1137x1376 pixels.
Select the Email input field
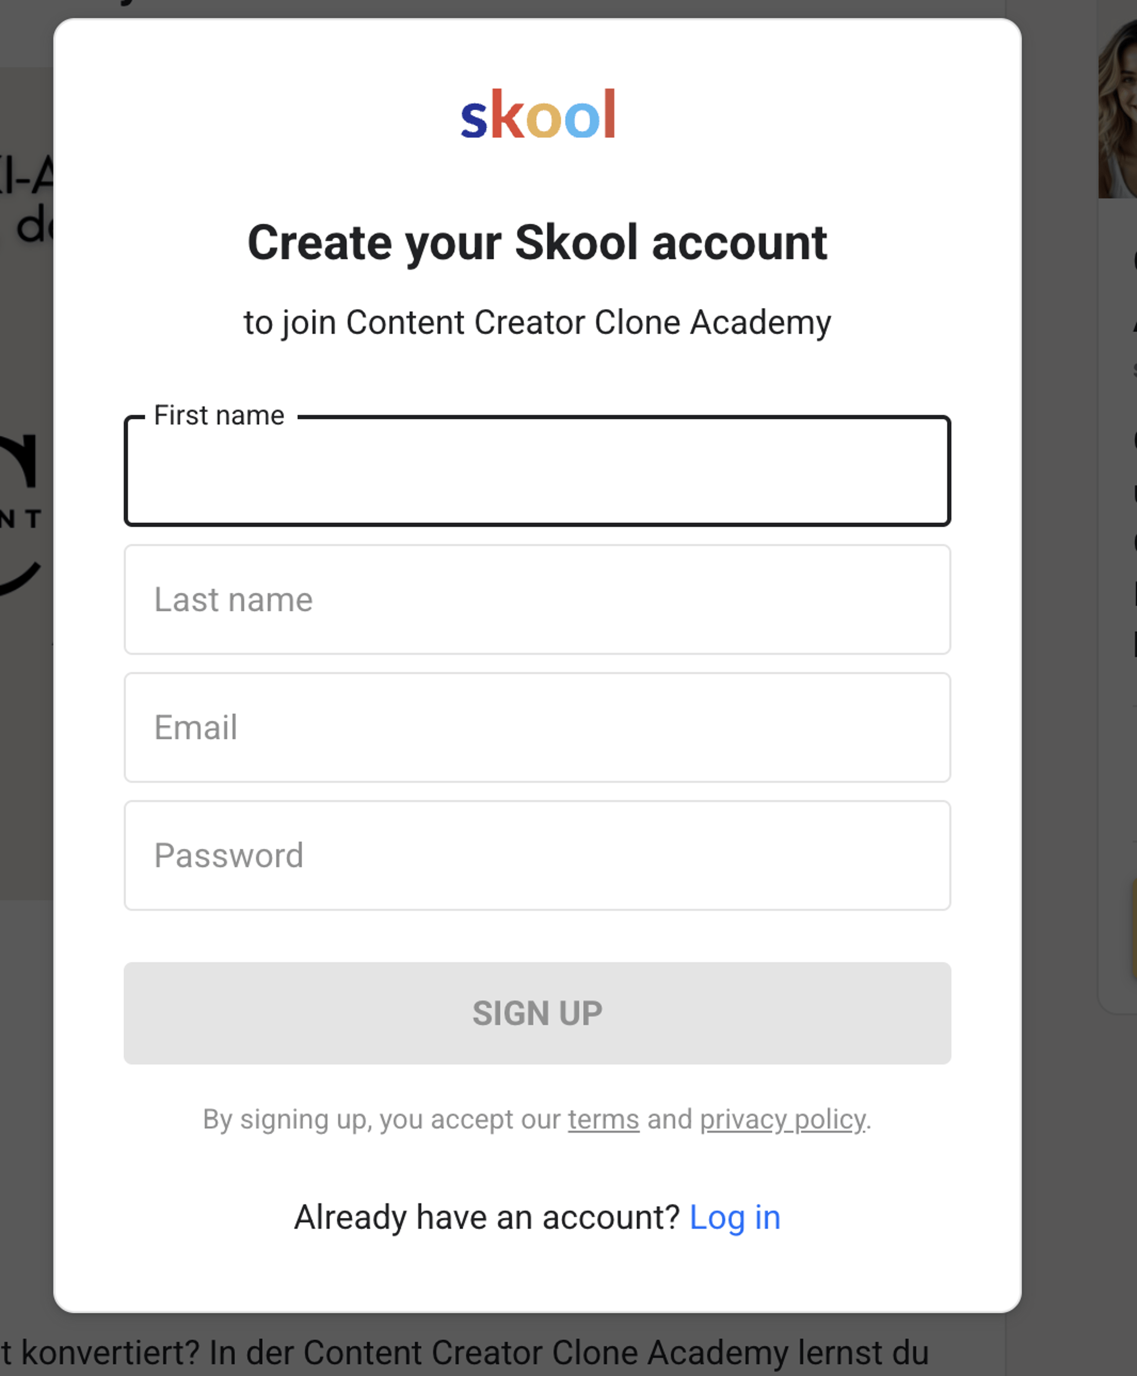tap(537, 727)
